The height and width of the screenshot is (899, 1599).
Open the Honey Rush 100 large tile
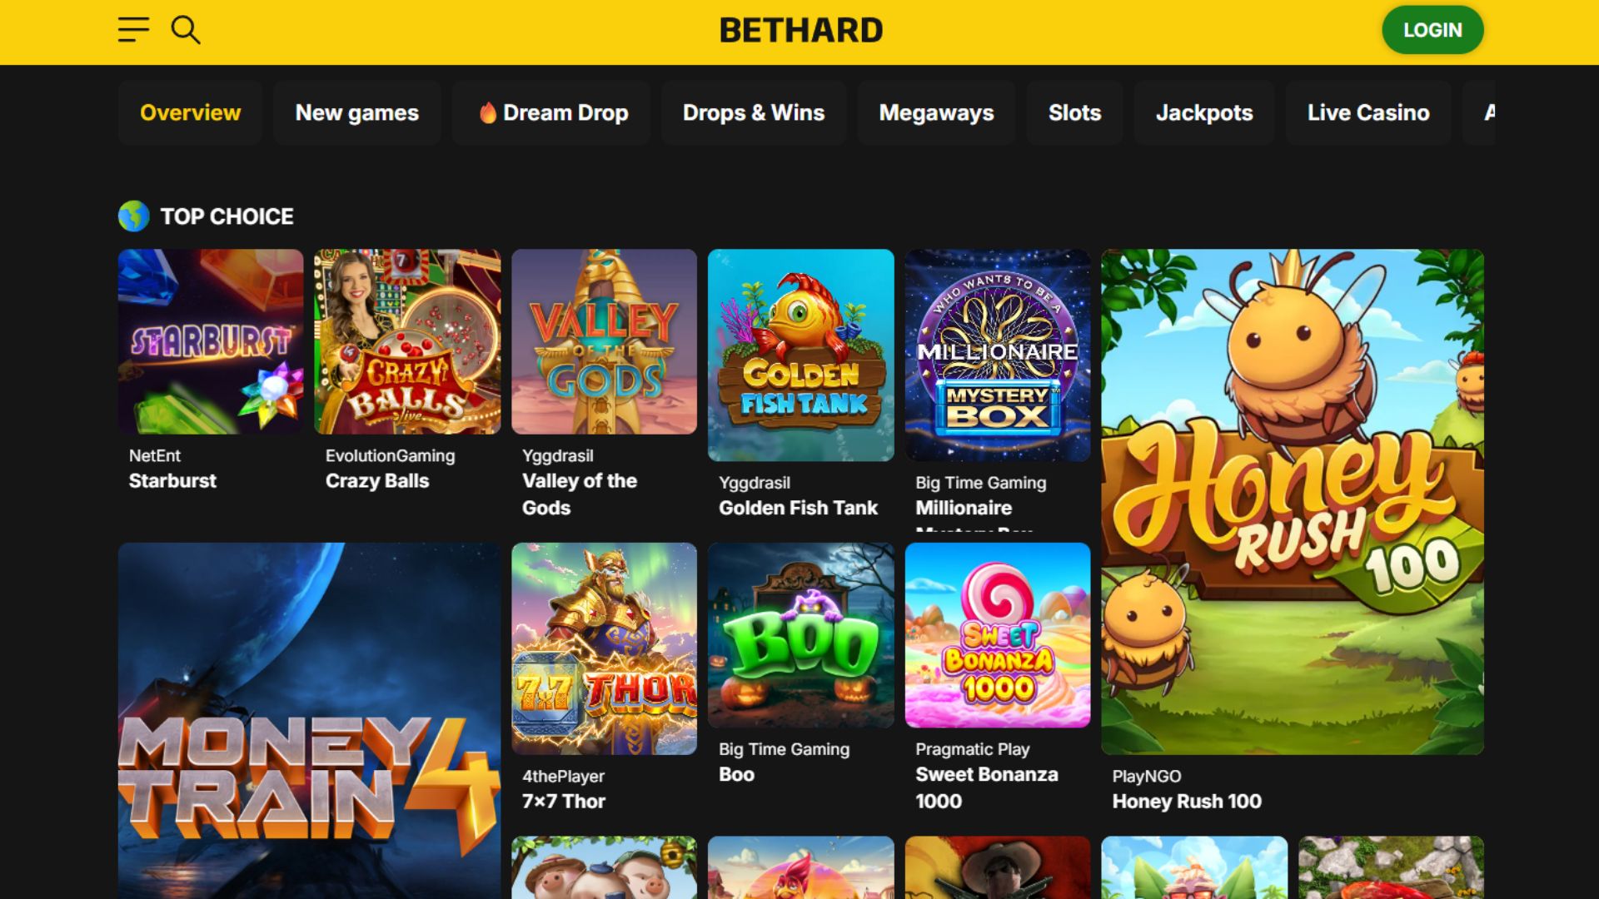pyautogui.click(x=1293, y=502)
